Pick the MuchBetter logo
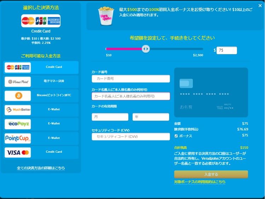Image resolution: width=265 pixels, height=199 pixels. pyautogui.click(x=18, y=110)
